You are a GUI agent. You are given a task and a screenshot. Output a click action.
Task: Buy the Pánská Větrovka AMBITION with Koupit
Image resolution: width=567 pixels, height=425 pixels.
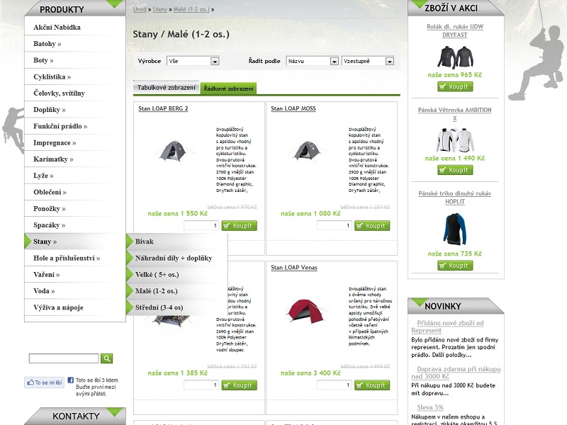pyautogui.click(x=454, y=170)
